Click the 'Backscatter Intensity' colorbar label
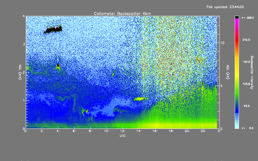Viewport: 258px width, 161px height. (x=252, y=72)
